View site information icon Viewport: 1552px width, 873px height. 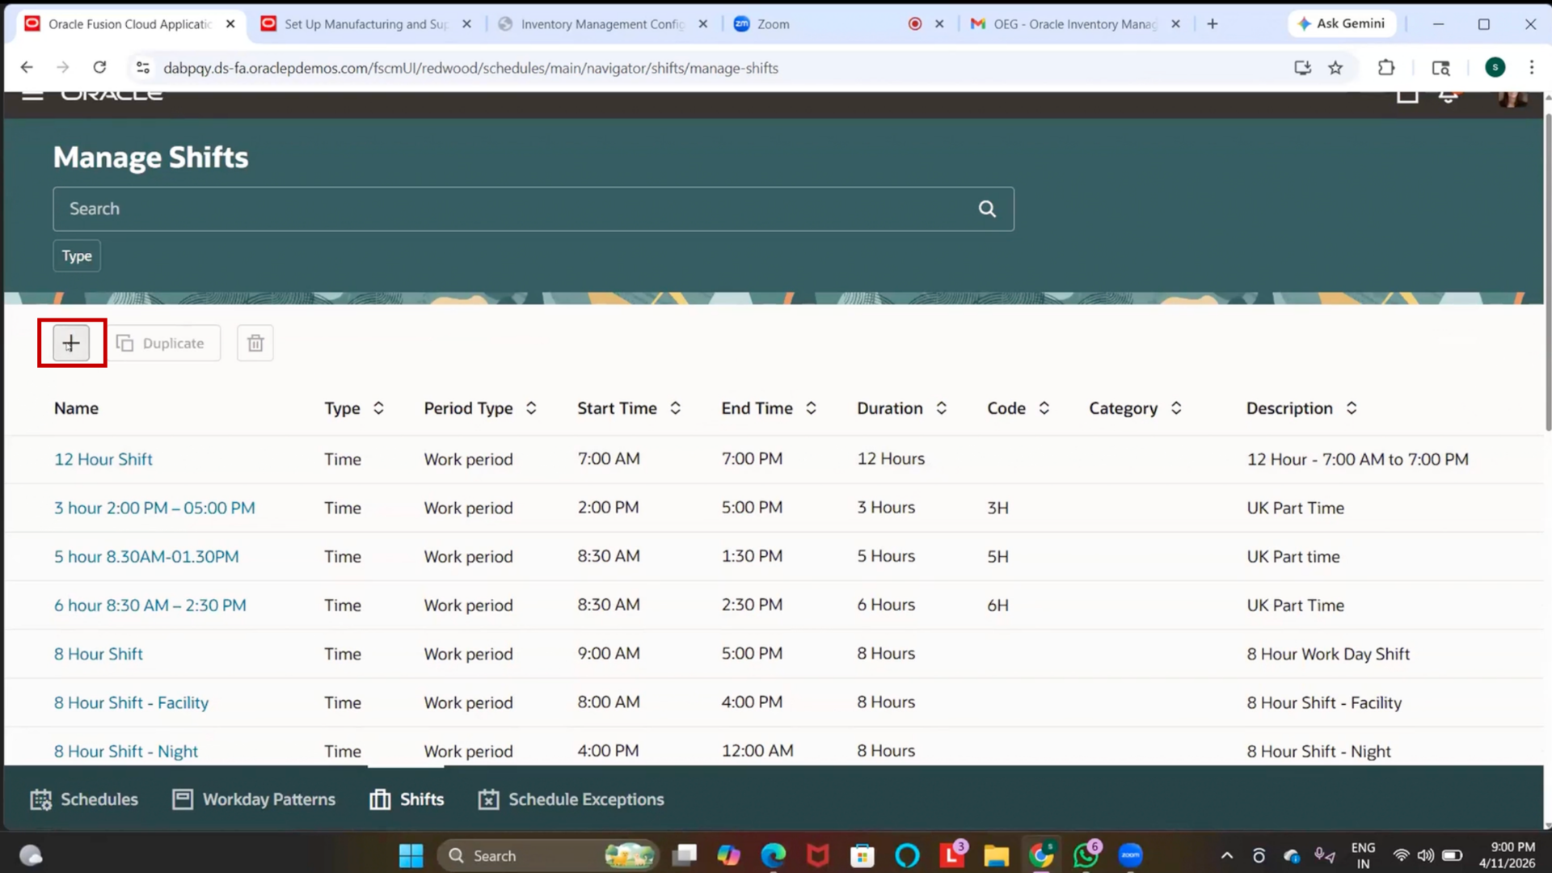coord(143,68)
